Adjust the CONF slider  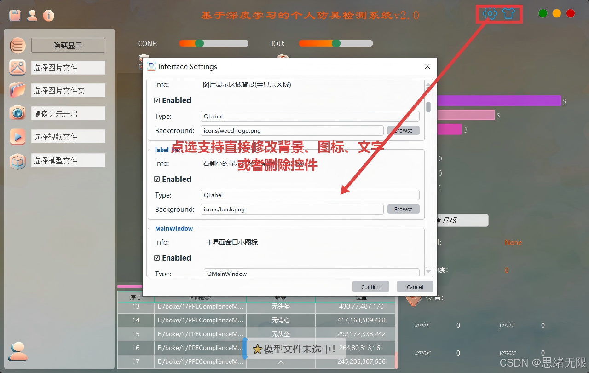coord(214,43)
